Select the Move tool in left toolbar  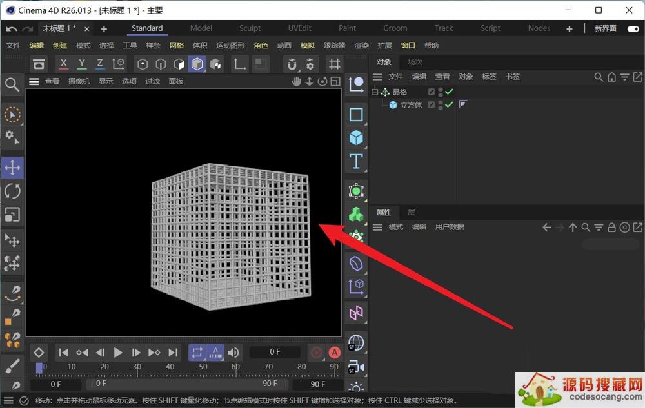[12, 168]
